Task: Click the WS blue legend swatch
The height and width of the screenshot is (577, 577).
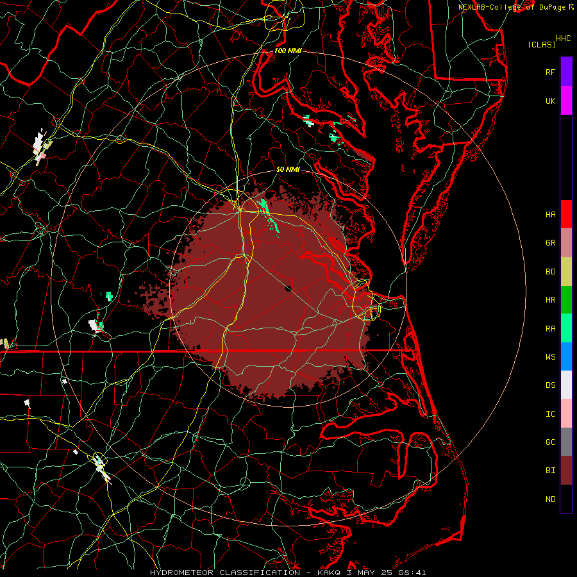Action: [566, 356]
